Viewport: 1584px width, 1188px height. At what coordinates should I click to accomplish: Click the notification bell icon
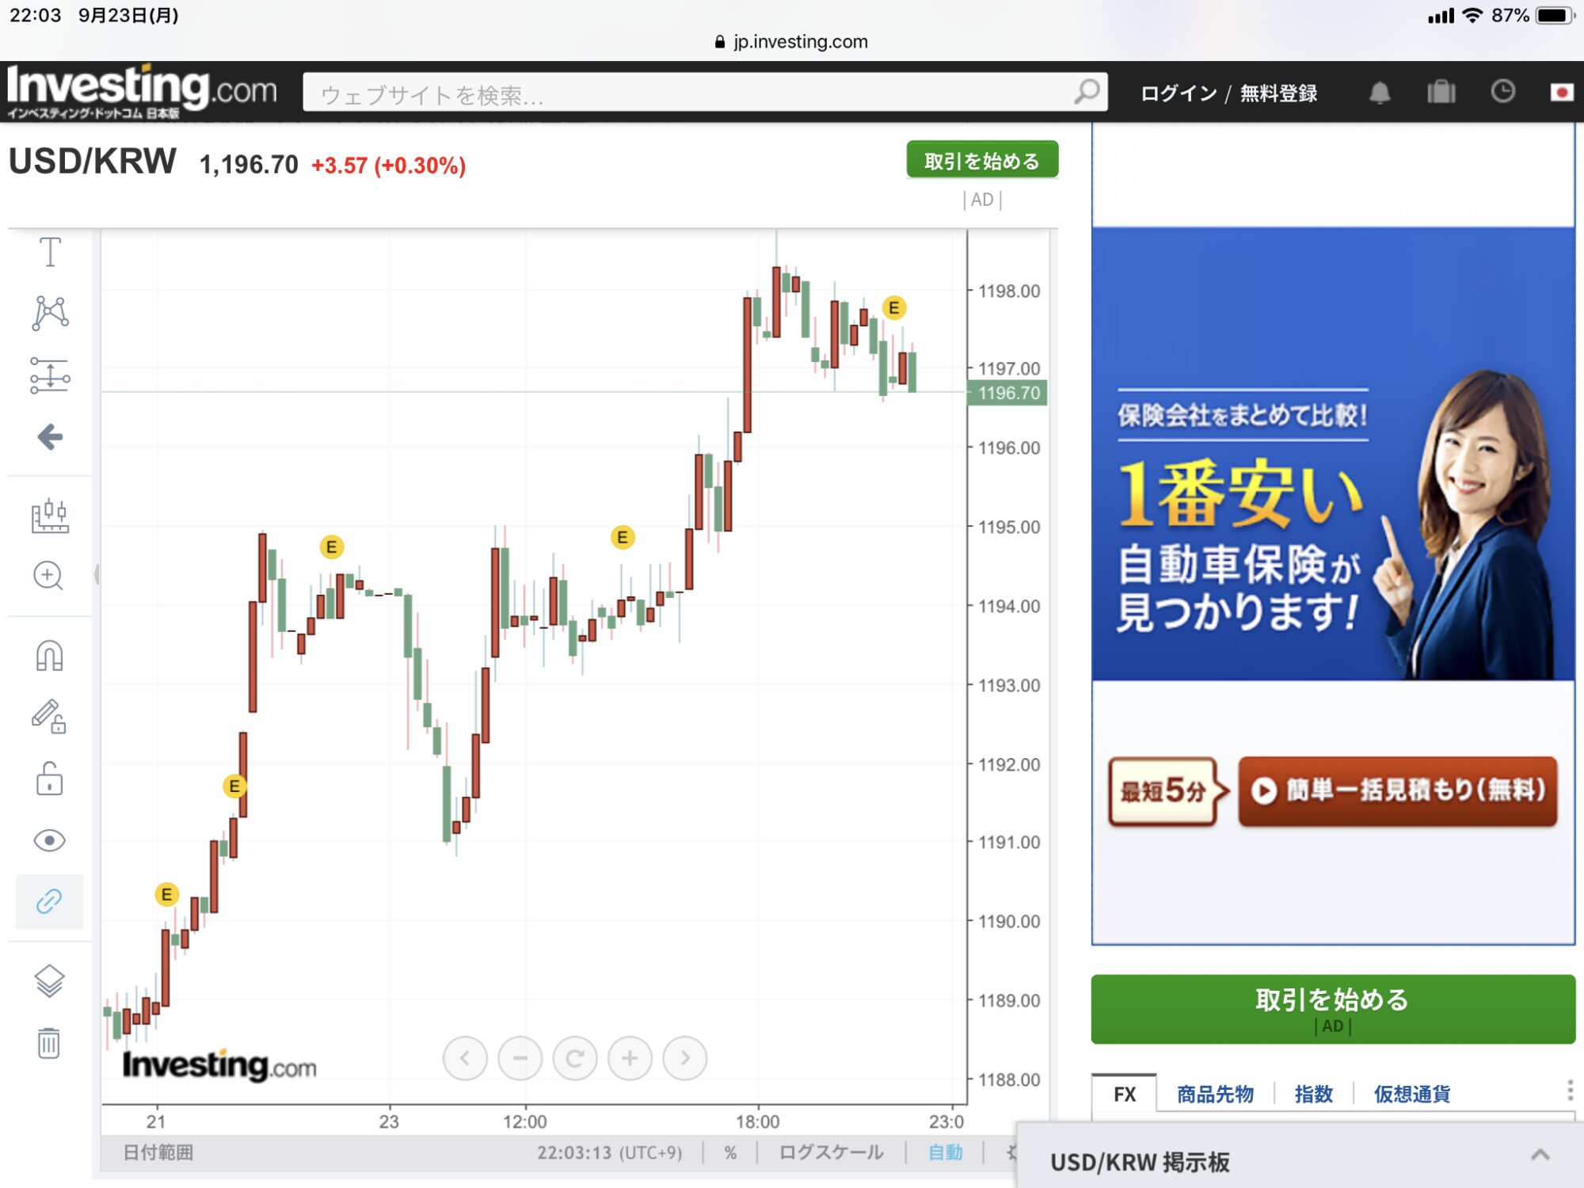1380,93
